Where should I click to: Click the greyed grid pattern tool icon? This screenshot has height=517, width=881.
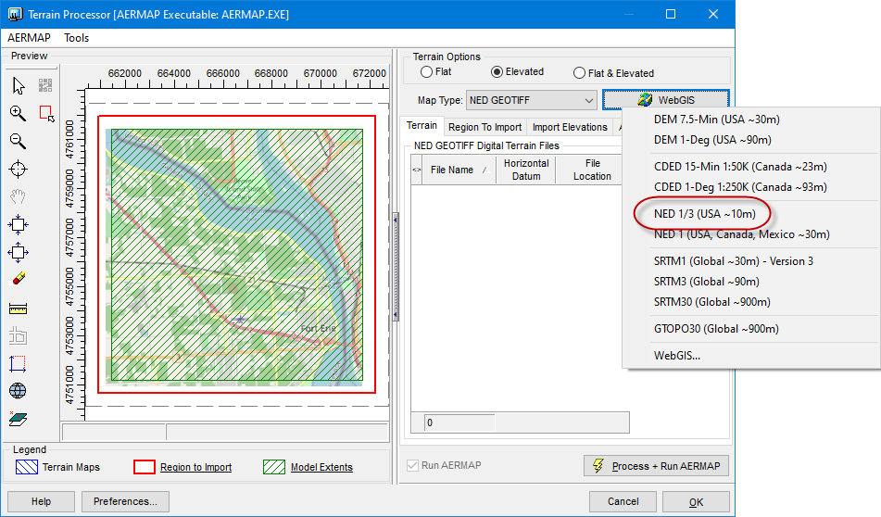[x=45, y=85]
